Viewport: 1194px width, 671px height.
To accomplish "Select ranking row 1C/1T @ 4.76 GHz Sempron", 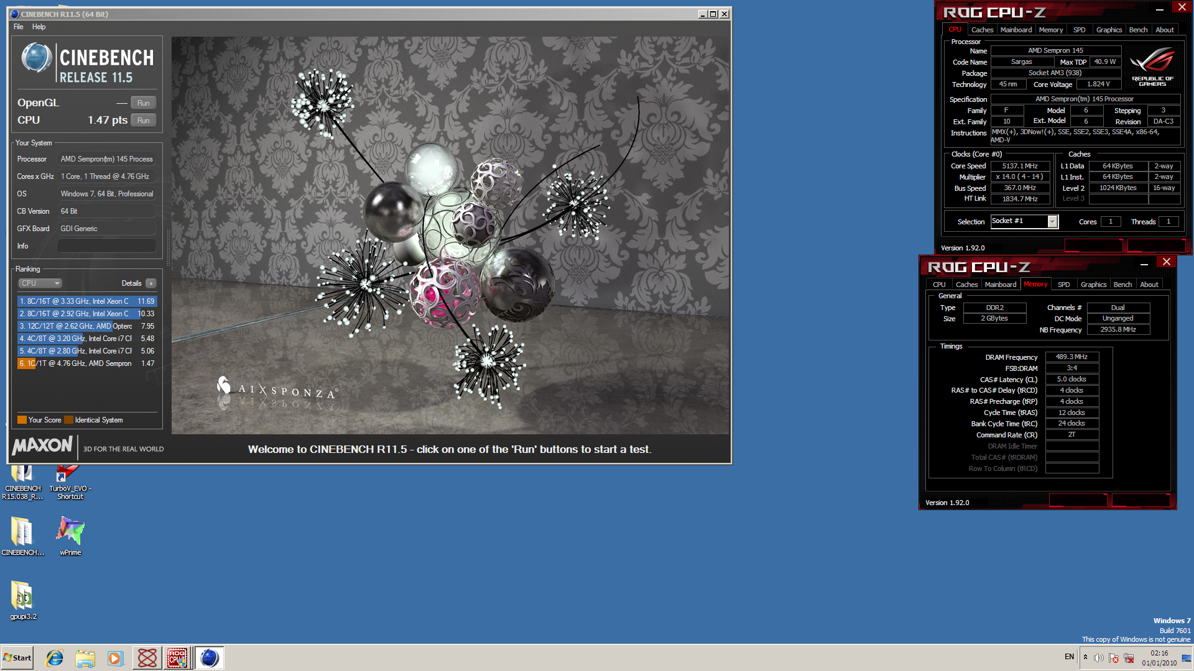I will tap(87, 363).
